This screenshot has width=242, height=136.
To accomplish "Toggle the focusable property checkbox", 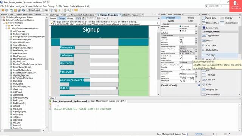I will pyautogui.click(x=181, y=67).
